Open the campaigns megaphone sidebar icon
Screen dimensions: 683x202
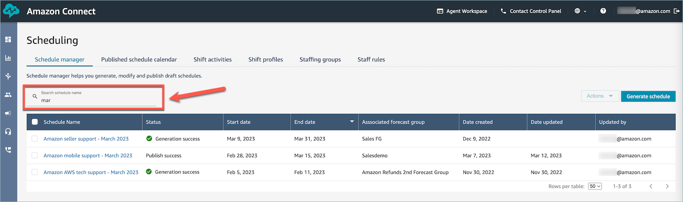[x=8, y=113]
